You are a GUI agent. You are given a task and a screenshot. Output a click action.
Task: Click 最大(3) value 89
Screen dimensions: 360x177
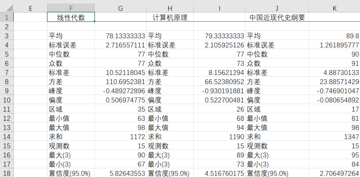pos(240,155)
